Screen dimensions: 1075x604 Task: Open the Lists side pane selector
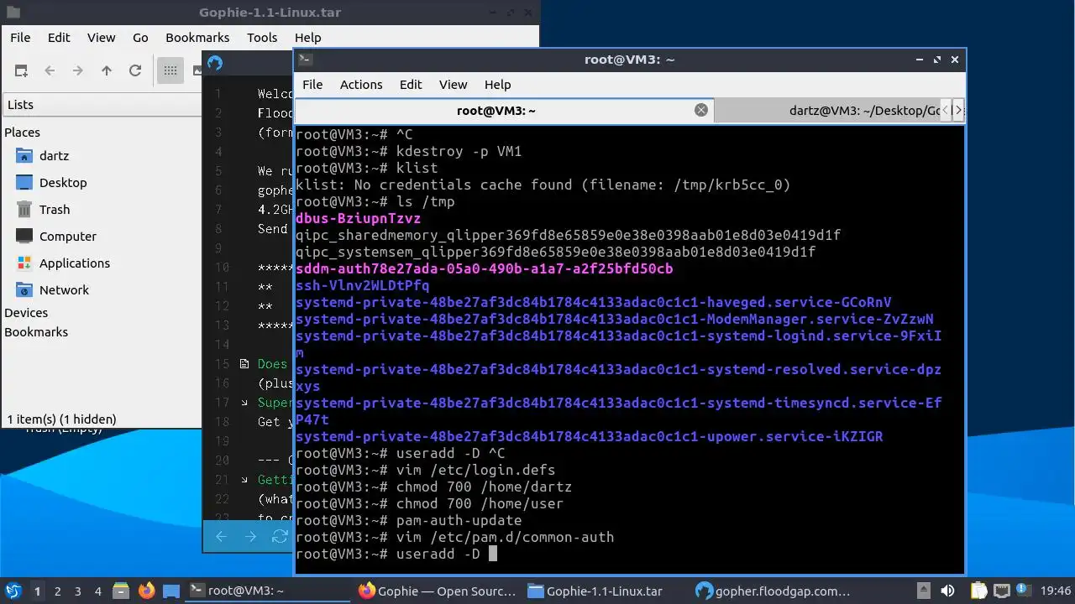tap(101, 105)
